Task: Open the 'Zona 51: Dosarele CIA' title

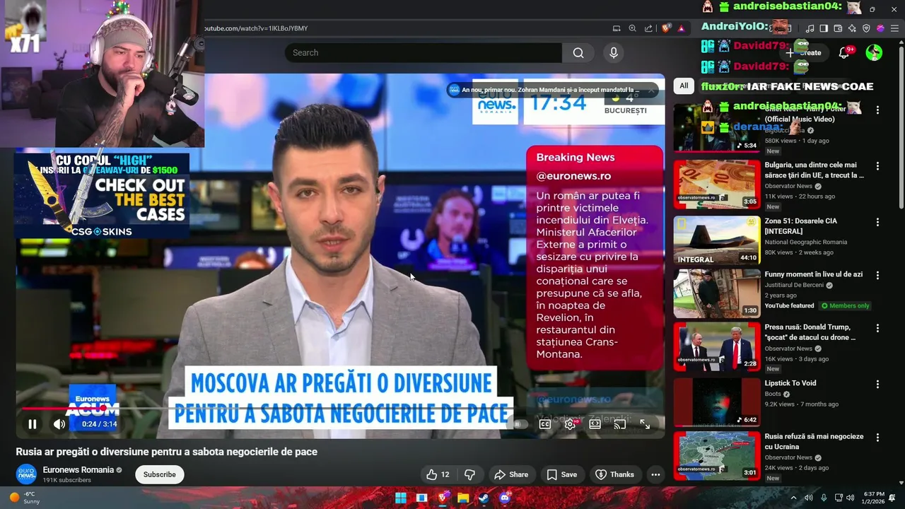Action: point(800,226)
